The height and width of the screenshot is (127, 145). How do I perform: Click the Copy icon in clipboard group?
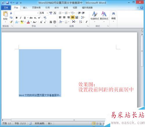coord(11,17)
